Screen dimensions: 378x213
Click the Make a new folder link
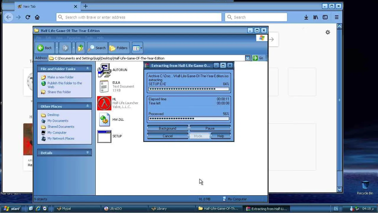coord(61,77)
